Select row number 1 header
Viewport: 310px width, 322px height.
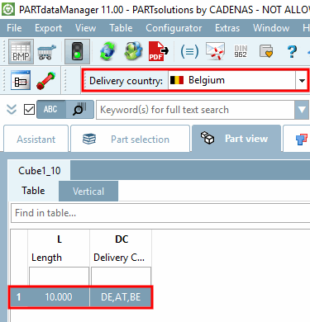(19, 297)
